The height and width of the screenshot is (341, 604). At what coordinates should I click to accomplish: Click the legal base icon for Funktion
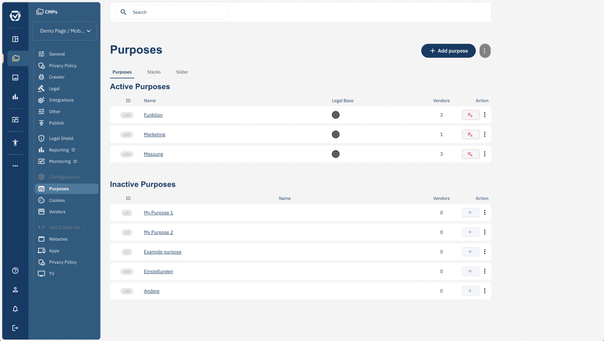335,115
